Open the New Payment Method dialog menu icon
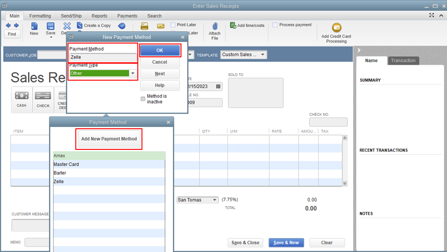The image size is (447, 252). [71, 37]
